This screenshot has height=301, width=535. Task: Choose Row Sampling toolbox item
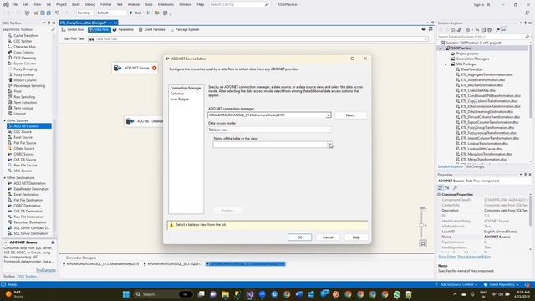tap(24, 97)
